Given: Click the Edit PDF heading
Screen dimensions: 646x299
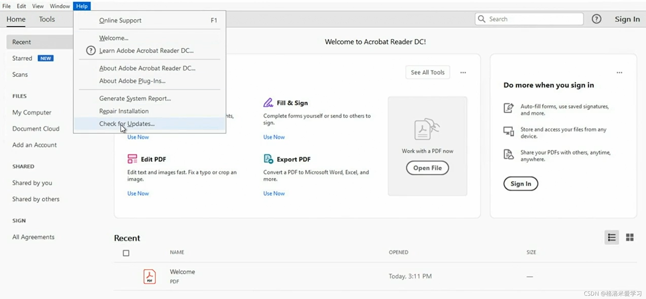Looking at the screenshot, I should click(153, 159).
